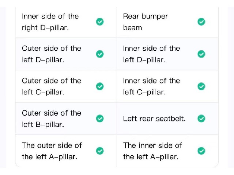Select 'Inner side of the left D-pillar' text

pyautogui.click(x=151, y=54)
